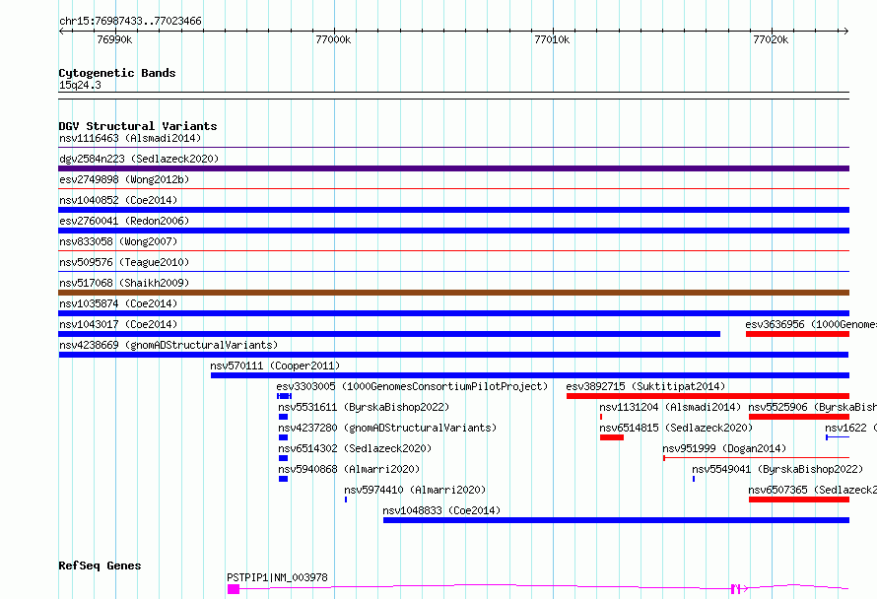The image size is (877, 599).
Task: Click the left arrow on the ruler
Action: (x=61, y=32)
